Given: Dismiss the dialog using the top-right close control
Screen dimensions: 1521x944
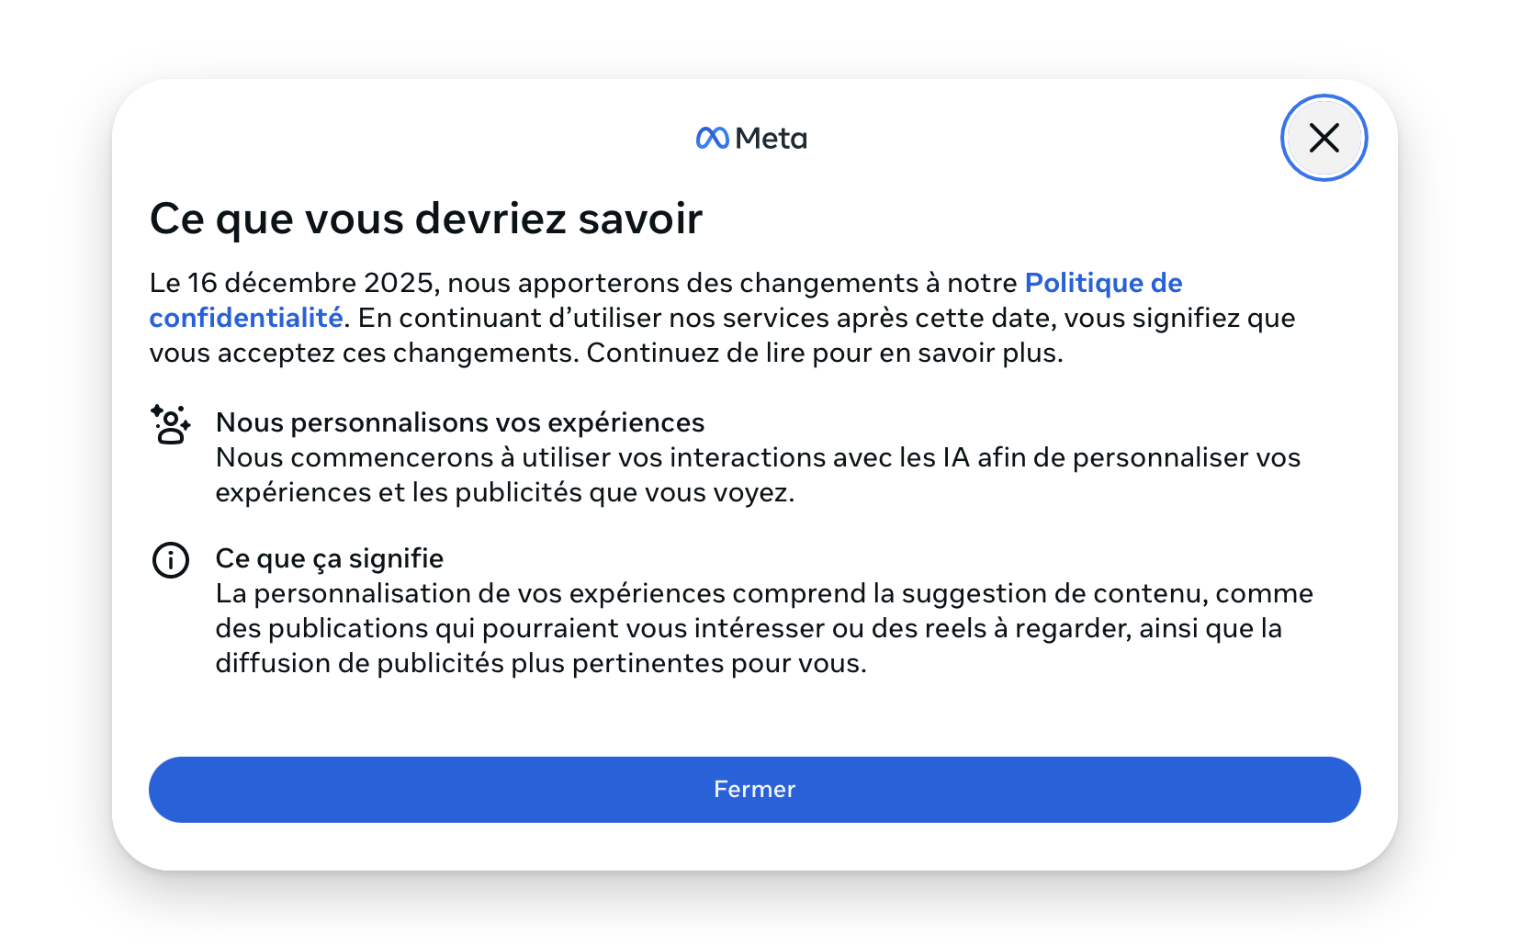Looking at the screenshot, I should (1324, 137).
